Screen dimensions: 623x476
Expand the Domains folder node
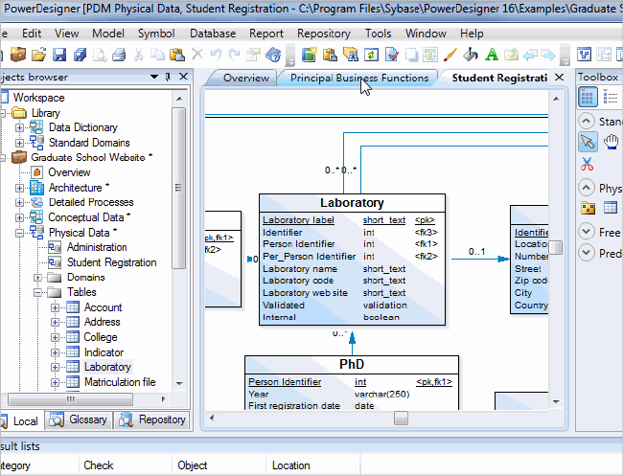coord(37,278)
